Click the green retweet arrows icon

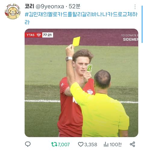coord(54,144)
